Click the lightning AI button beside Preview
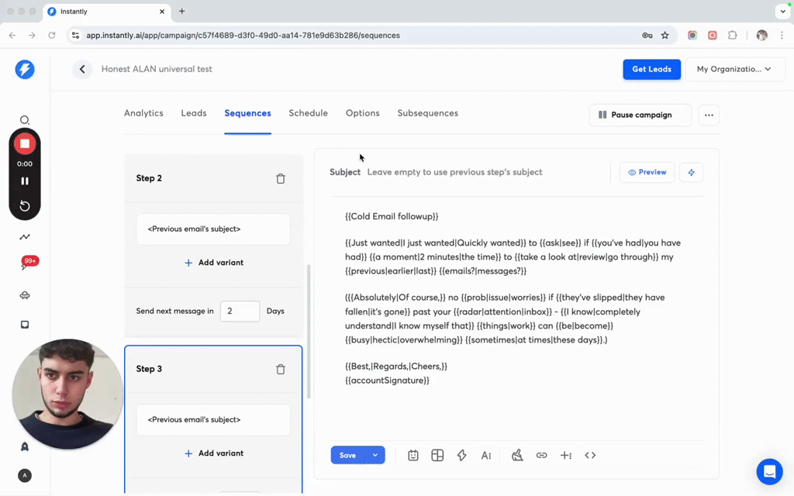This screenshot has width=794, height=496. 691,172
